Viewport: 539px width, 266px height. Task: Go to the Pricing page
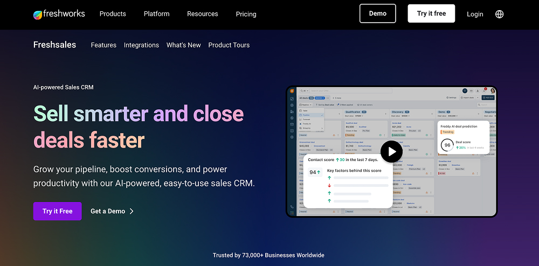[x=246, y=14]
